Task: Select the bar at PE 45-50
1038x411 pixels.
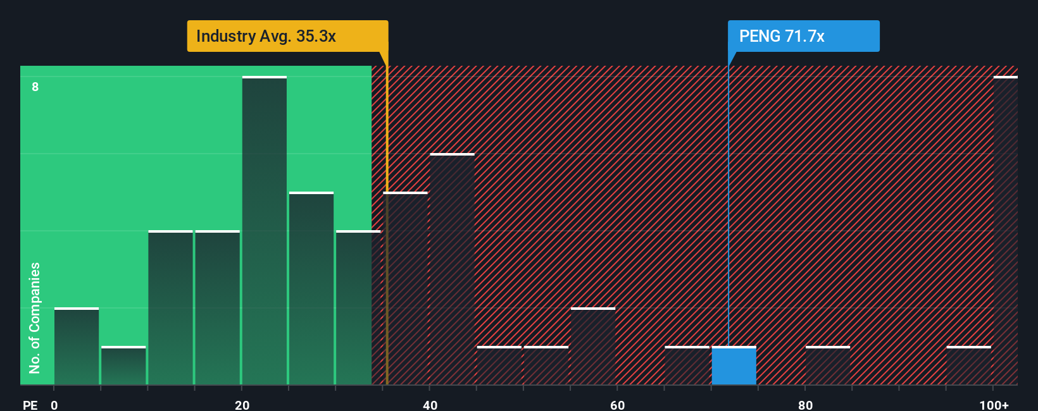Action: coord(499,365)
